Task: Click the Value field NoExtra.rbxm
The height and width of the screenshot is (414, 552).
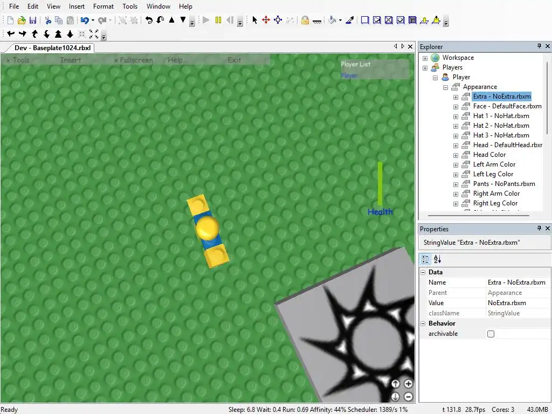Action: 518,303
